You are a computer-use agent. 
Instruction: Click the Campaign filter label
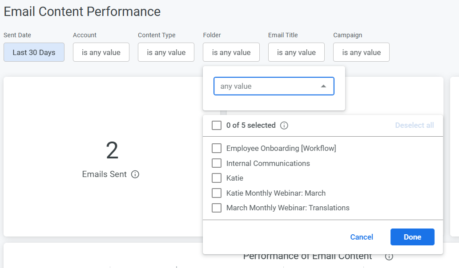click(x=347, y=35)
